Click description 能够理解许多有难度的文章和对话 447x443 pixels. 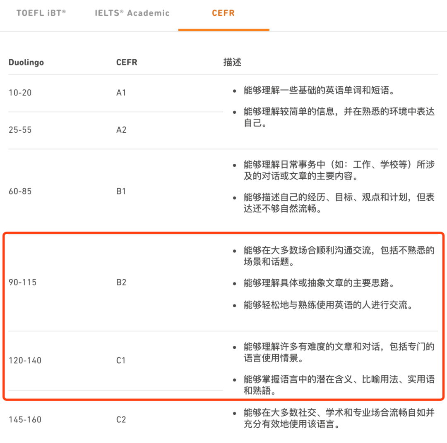pos(339,352)
